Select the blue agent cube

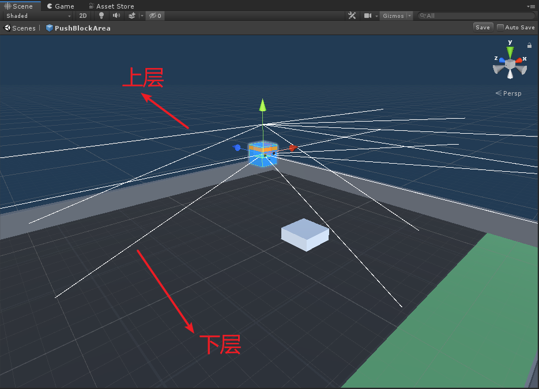(263, 154)
